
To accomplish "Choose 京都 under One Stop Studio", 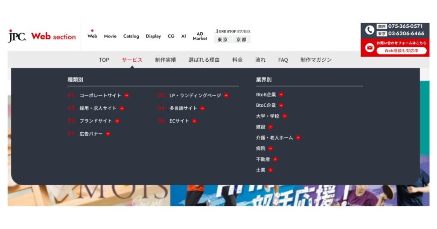I will click(241, 40).
